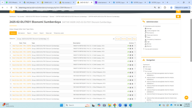Open the Sessions group dropdown
Image resolution: width=192 pixels, height=108 pixels.
tap(32, 39)
